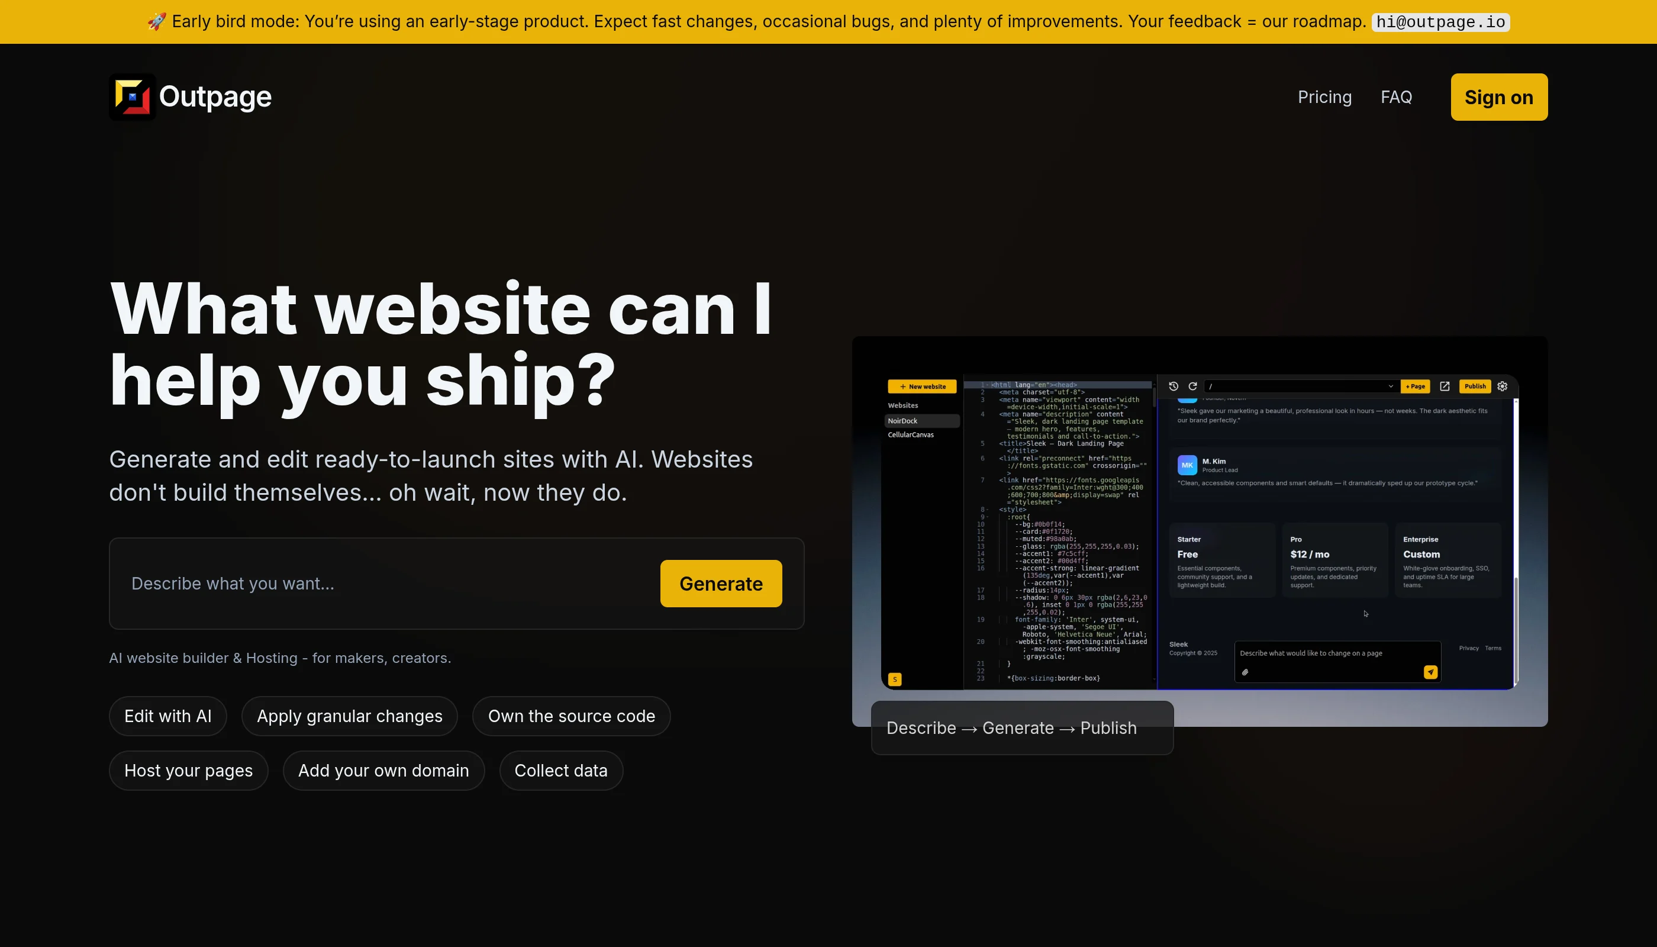1657x947 pixels.
Task: Collapse the :root code fold arrow
Action: [x=988, y=517]
